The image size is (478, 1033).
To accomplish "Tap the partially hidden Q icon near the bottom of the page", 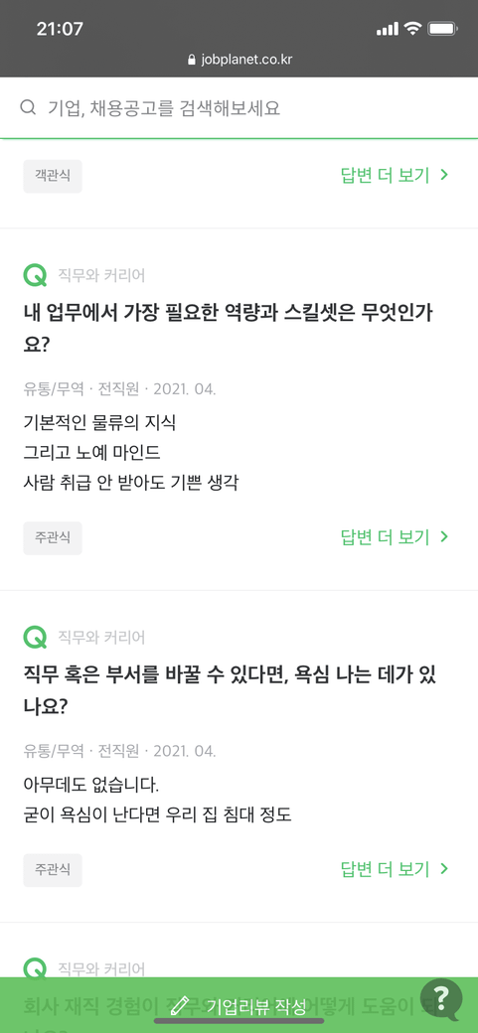I will click(x=35, y=968).
